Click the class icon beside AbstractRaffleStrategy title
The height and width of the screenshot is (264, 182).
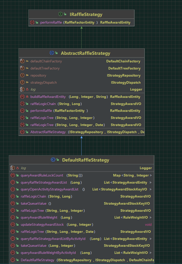point(52,53)
